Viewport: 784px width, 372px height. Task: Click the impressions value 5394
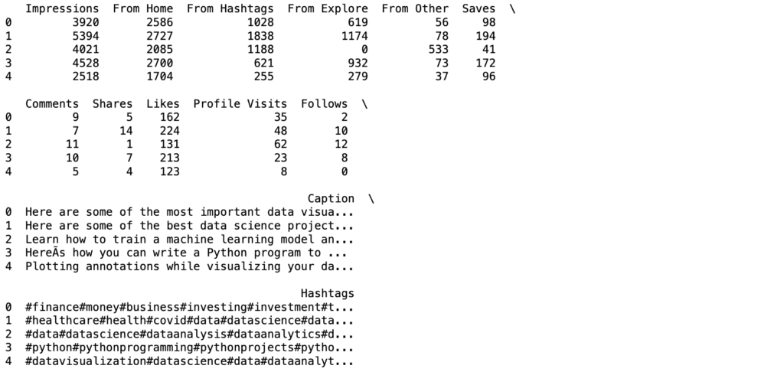[x=86, y=36]
